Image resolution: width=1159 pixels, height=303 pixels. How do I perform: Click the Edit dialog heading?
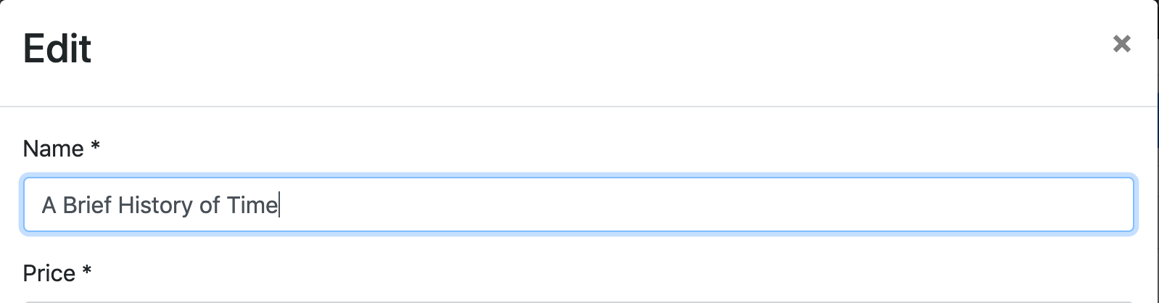pyautogui.click(x=57, y=49)
